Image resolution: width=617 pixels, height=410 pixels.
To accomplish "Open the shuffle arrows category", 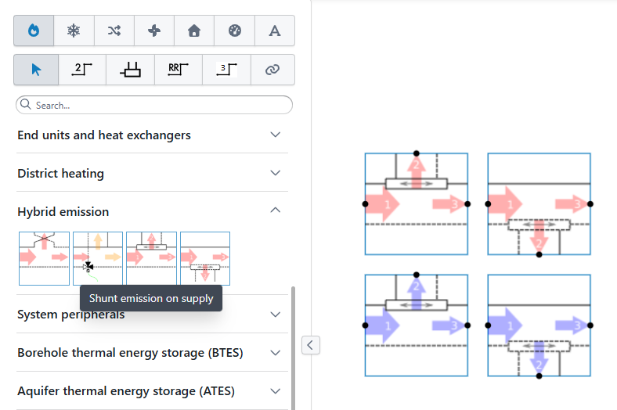I will pos(114,31).
